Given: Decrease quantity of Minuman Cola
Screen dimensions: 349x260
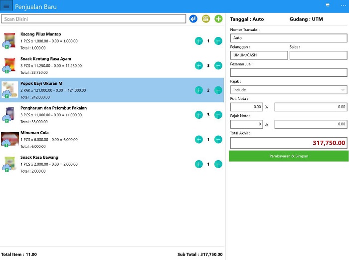Looking at the screenshot, I should (218, 140).
